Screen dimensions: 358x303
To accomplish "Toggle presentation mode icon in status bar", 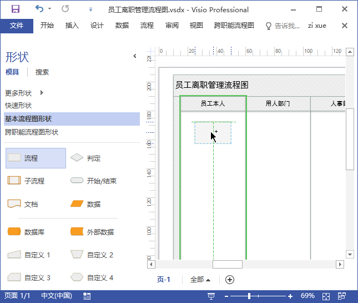I will pyautogui.click(x=211, y=296).
